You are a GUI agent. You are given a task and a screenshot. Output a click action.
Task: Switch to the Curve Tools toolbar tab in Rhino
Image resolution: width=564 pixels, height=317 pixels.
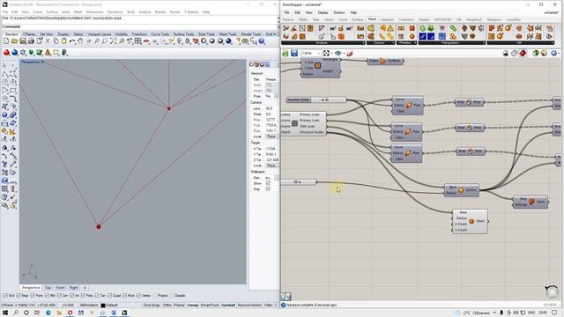[160, 34]
